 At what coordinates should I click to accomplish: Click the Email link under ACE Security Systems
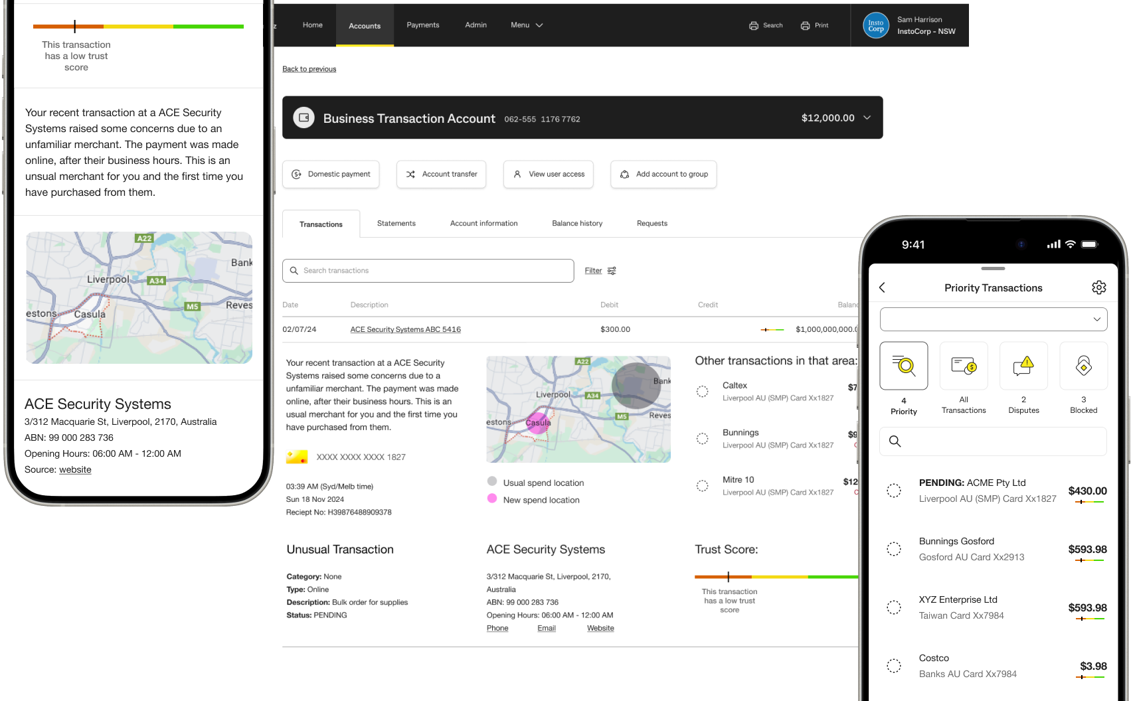coord(547,628)
